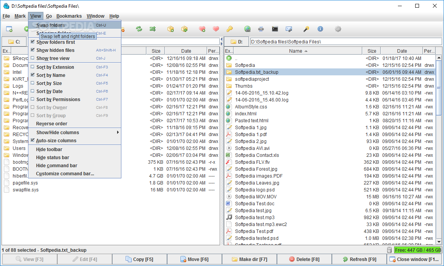Image resolution: width=444 pixels, height=266 pixels.
Task: Click the Preferences gear icon
Action: click(338, 29)
